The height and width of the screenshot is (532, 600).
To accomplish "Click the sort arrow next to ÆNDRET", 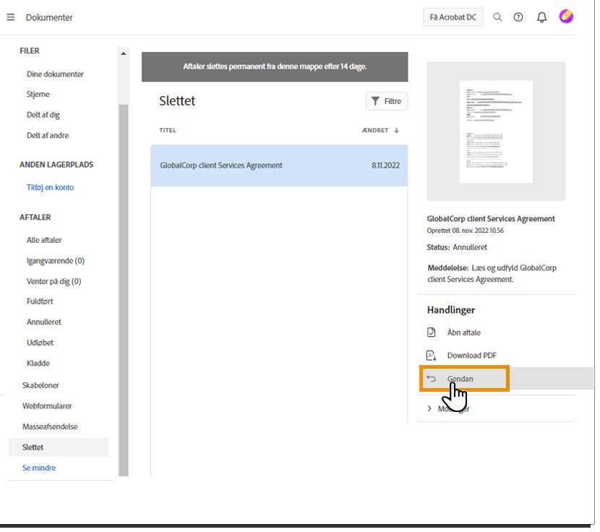I will tap(397, 130).
